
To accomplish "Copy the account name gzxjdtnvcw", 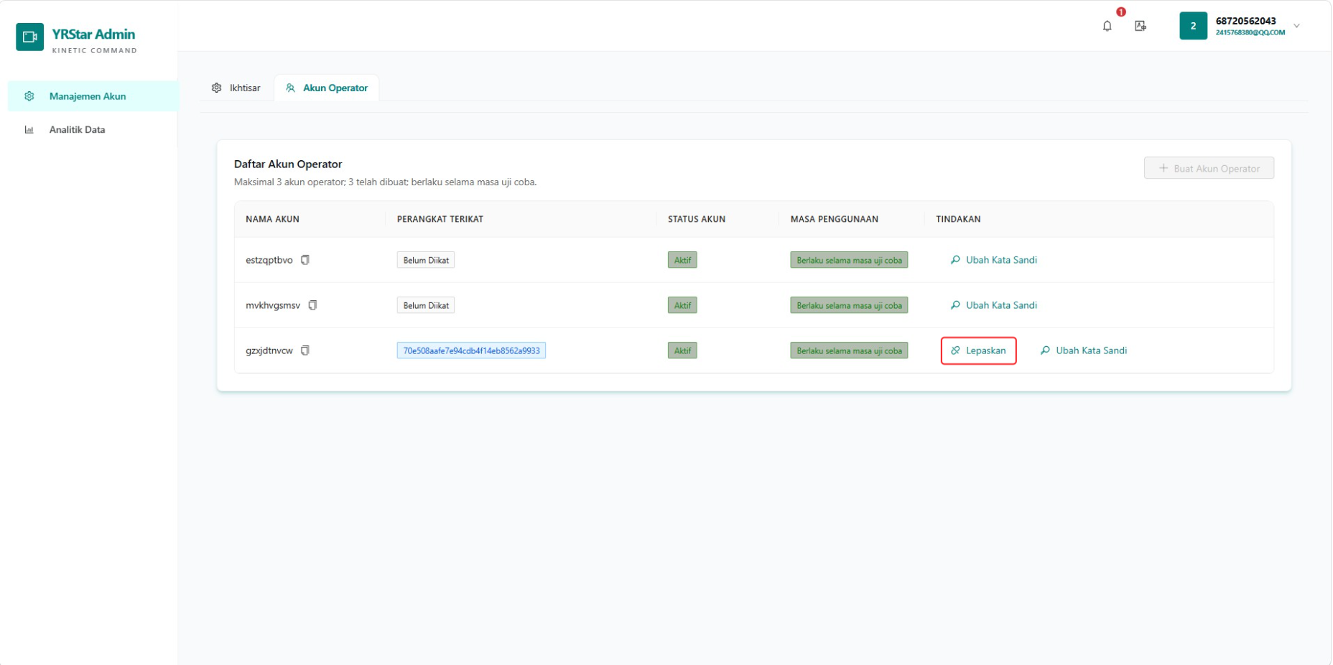I will point(305,350).
